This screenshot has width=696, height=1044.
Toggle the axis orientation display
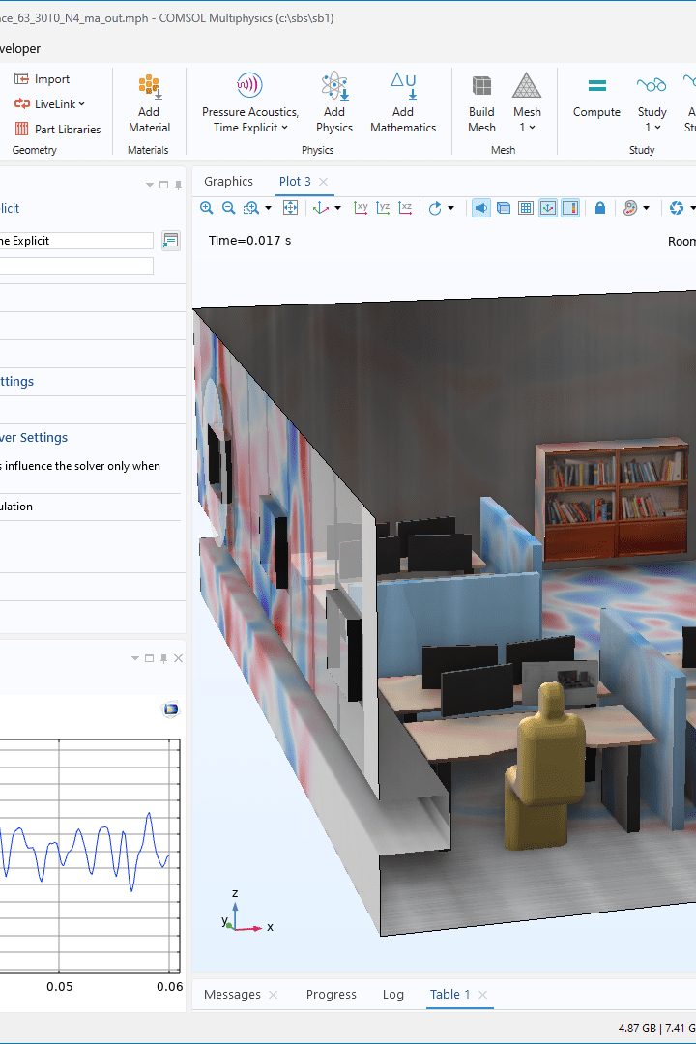click(548, 208)
